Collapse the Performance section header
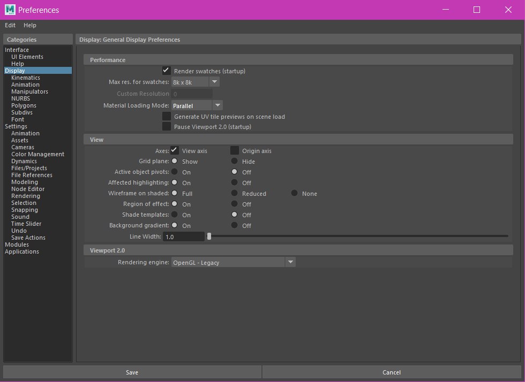The height and width of the screenshot is (382, 525). [298, 59]
